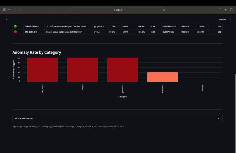Go forward with the browser forward arrow
The width and height of the screenshot is (236, 153).
pos(20,10)
